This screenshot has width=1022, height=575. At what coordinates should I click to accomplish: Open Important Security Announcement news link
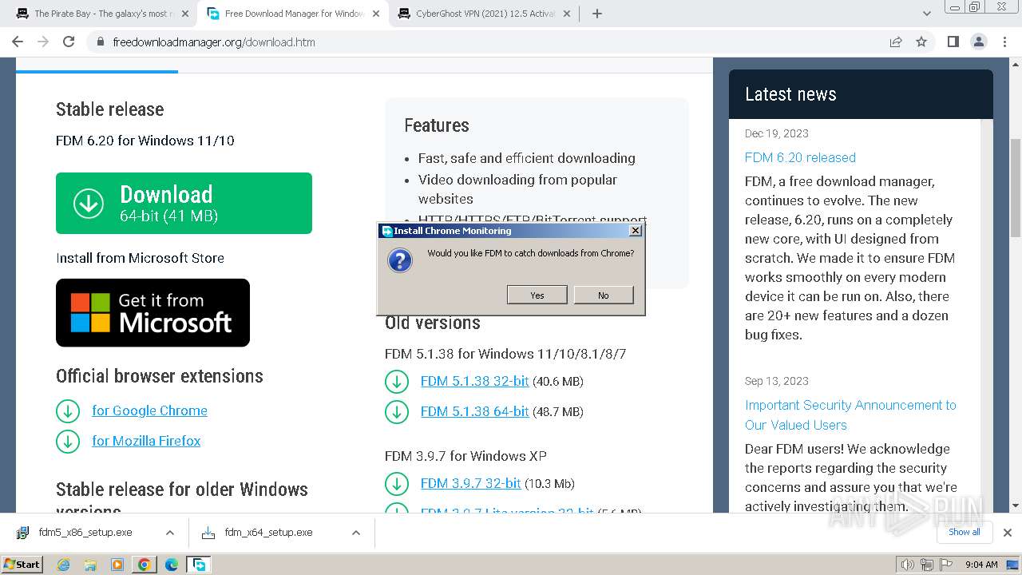(x=850, y=414)
